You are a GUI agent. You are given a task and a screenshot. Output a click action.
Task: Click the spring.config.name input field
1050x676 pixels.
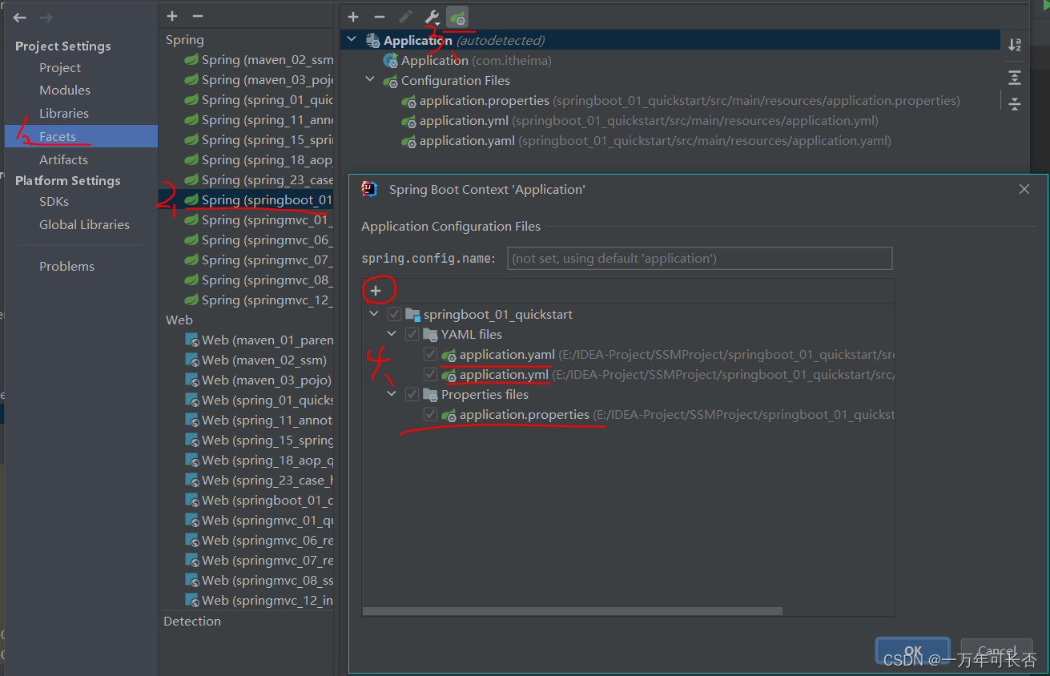click(x=699, y=258)
